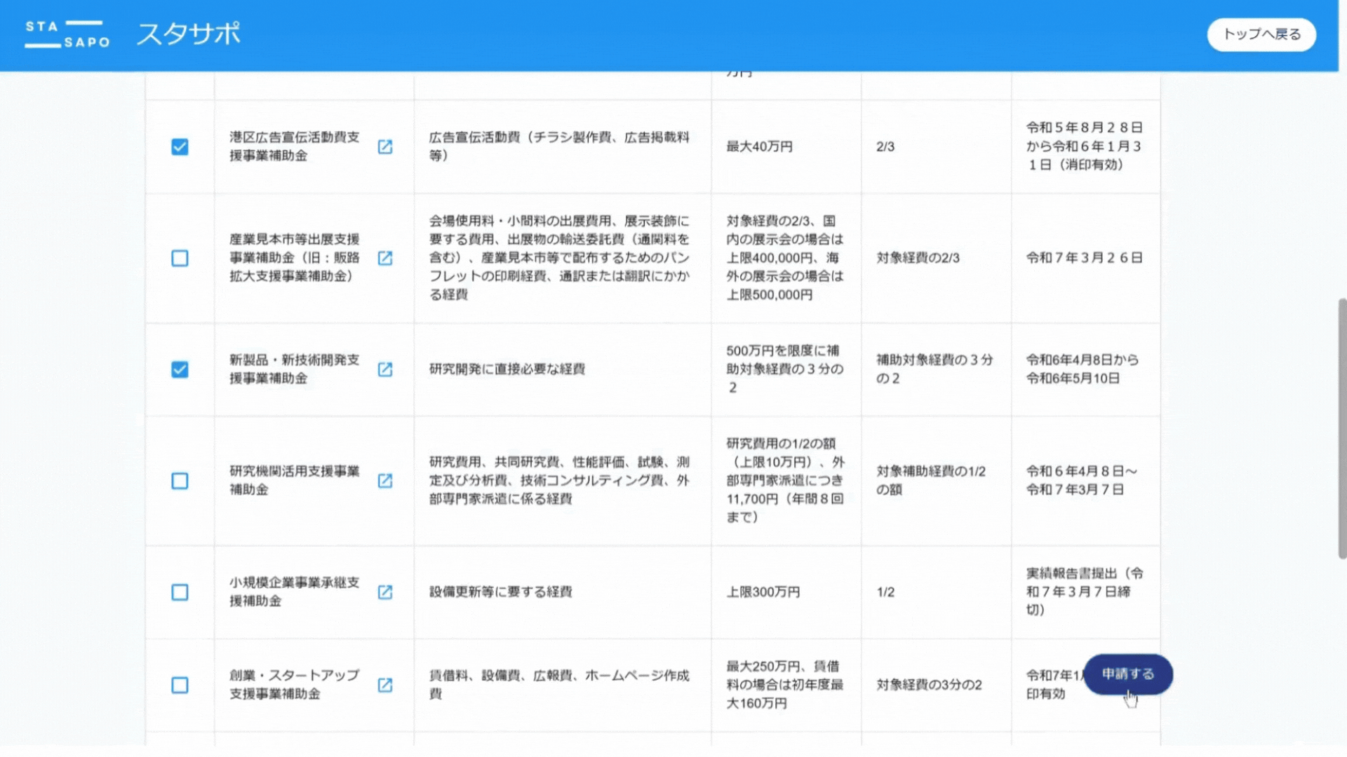Open external link for 創業・スタートアップ支援事業補助金
Screen dimensions: 1347x757
point(385,685)
